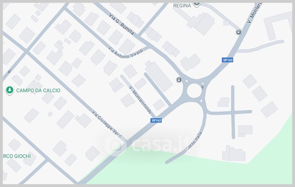Click the Regina place pin icon
This screenshot has width=295, height=187.
pyautogui.click(x=197, y=4)
